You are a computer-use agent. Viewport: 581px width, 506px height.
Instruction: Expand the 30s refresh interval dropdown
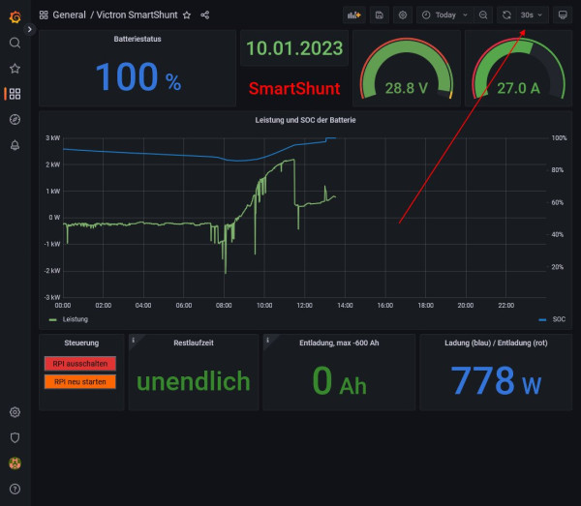pos(533,15)
